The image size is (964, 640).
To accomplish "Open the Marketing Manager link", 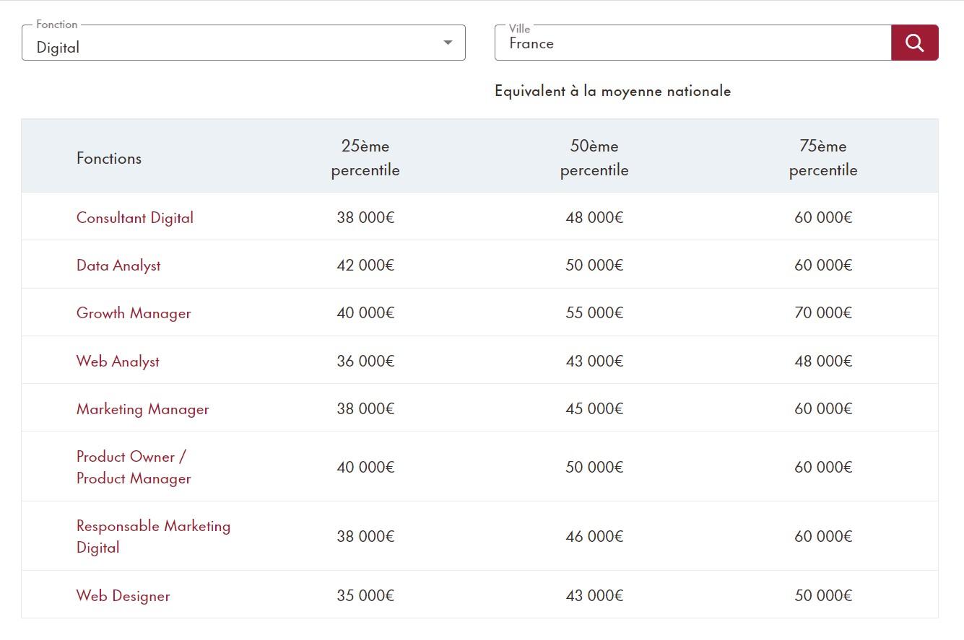I will coord(142,408).
